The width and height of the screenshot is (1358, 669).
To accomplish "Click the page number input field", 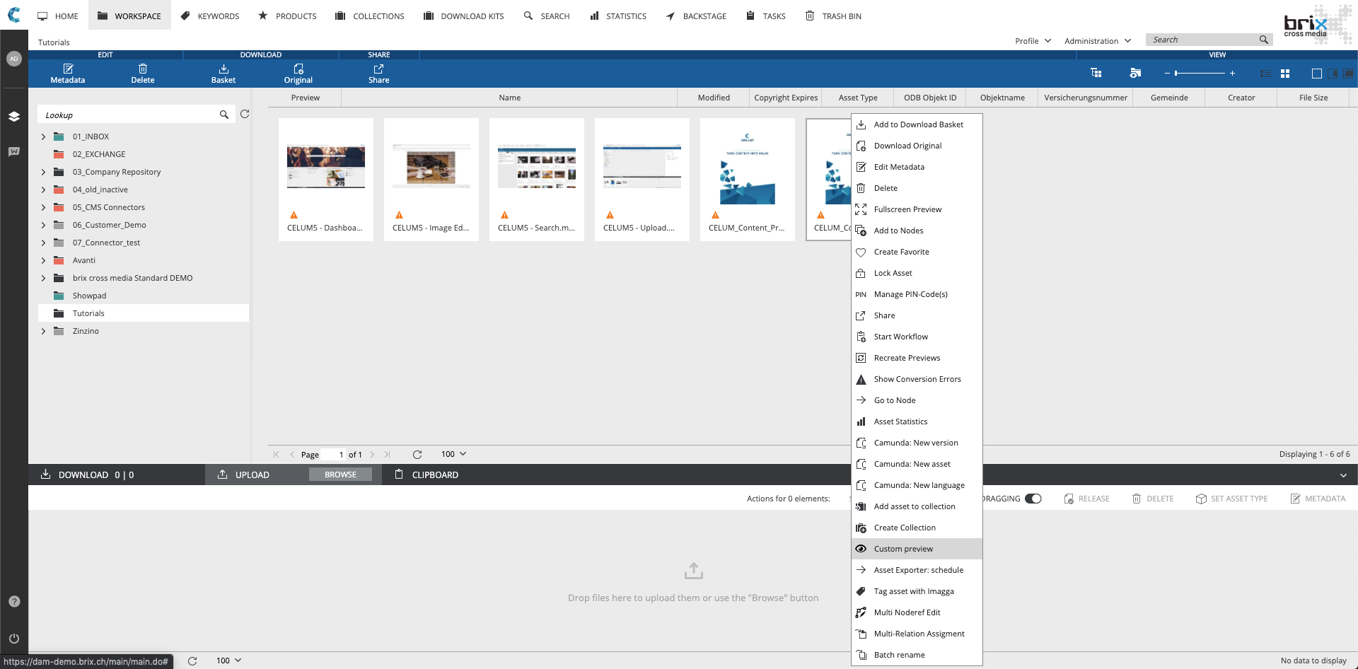I will tap(334, 455).
